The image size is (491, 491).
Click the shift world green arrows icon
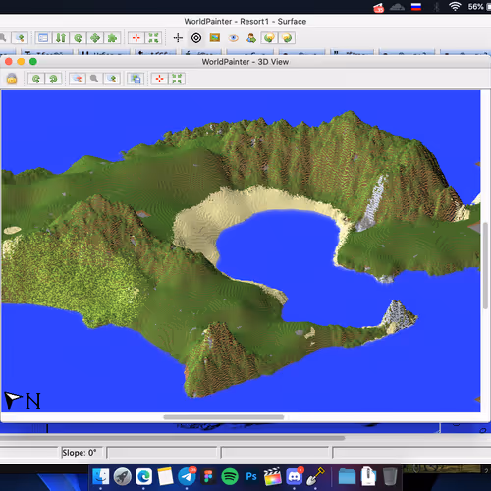pyautogui.click(x=95, y=38)
